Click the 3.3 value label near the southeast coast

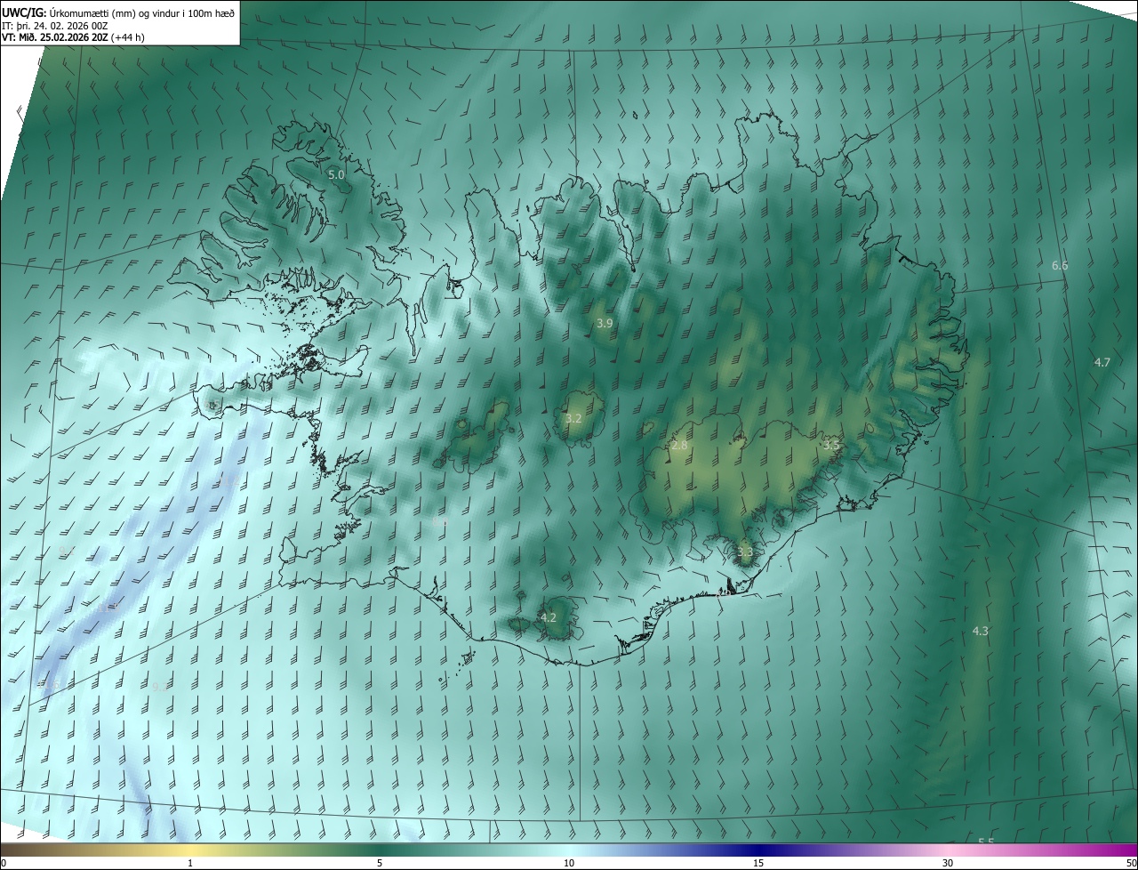[745, 552]
